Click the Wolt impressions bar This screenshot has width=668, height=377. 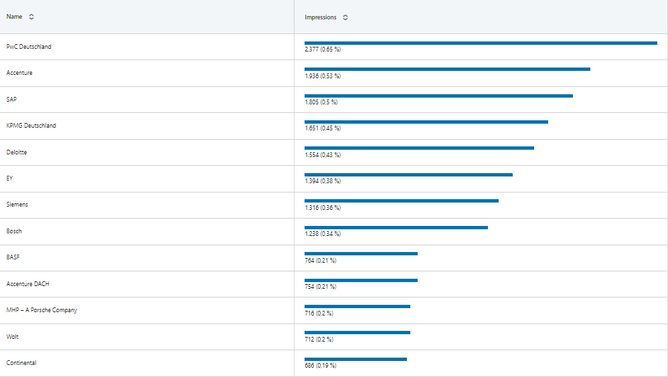point(357,332)
